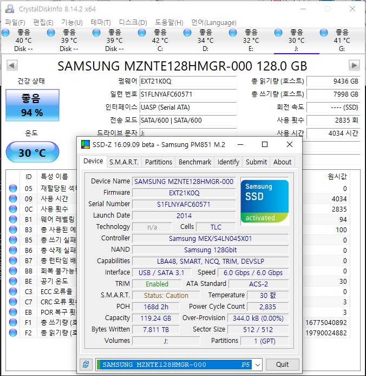Click the raw value 16775040892
This screenshot has height=376, width=366.
pyautogui.click(x=326, y=322)
